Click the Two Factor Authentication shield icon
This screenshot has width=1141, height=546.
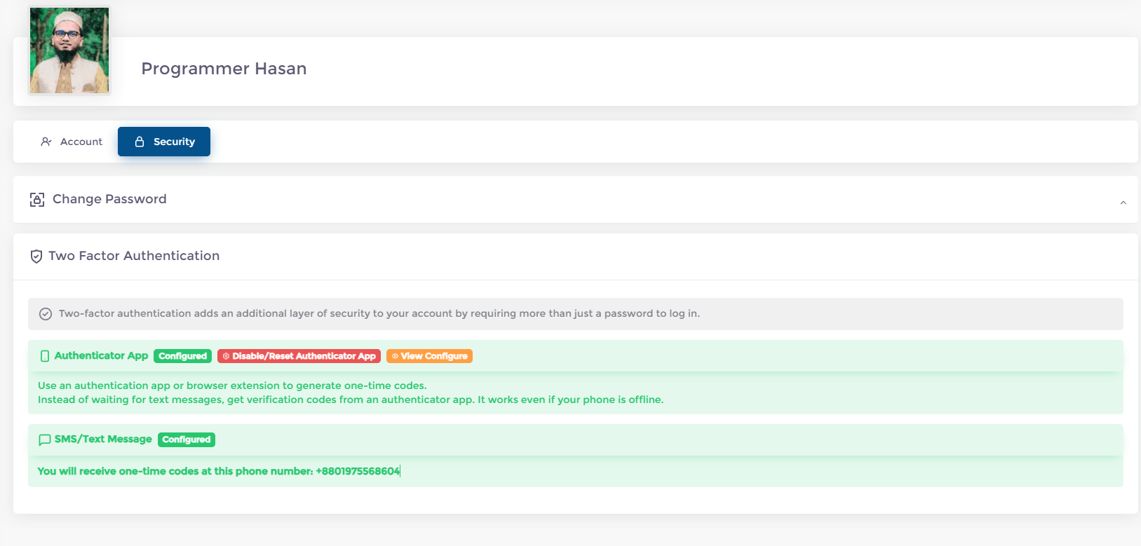click(36, 257)
